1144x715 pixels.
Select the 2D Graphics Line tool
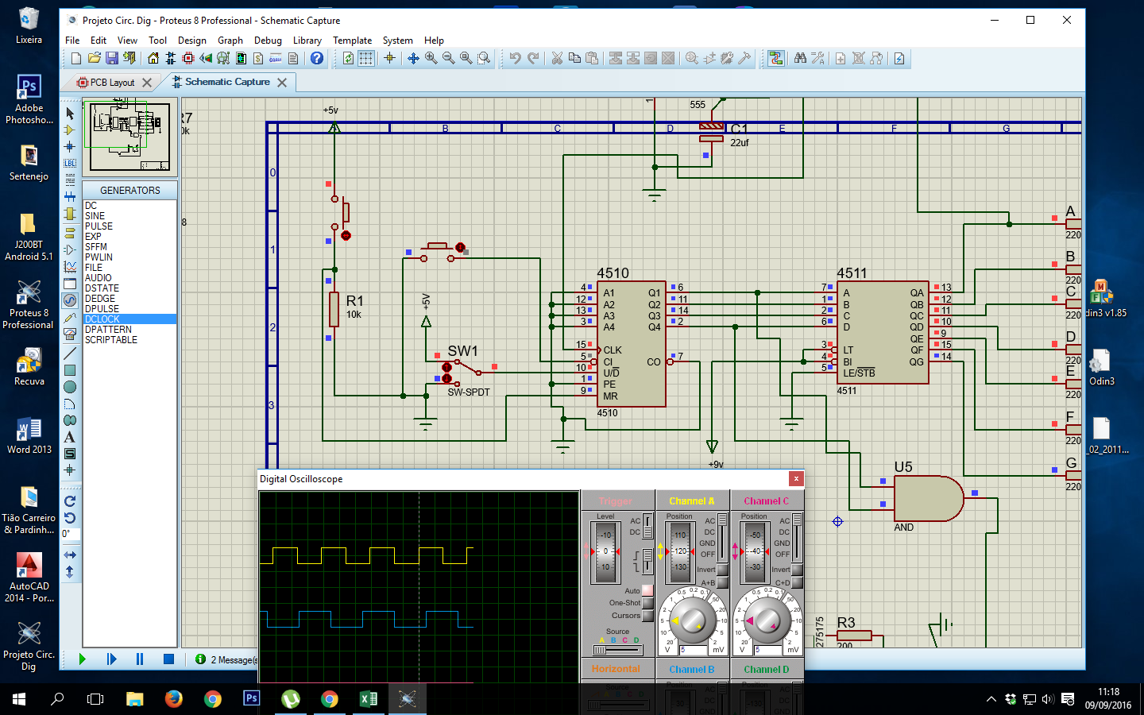click(x=70, y=354)
